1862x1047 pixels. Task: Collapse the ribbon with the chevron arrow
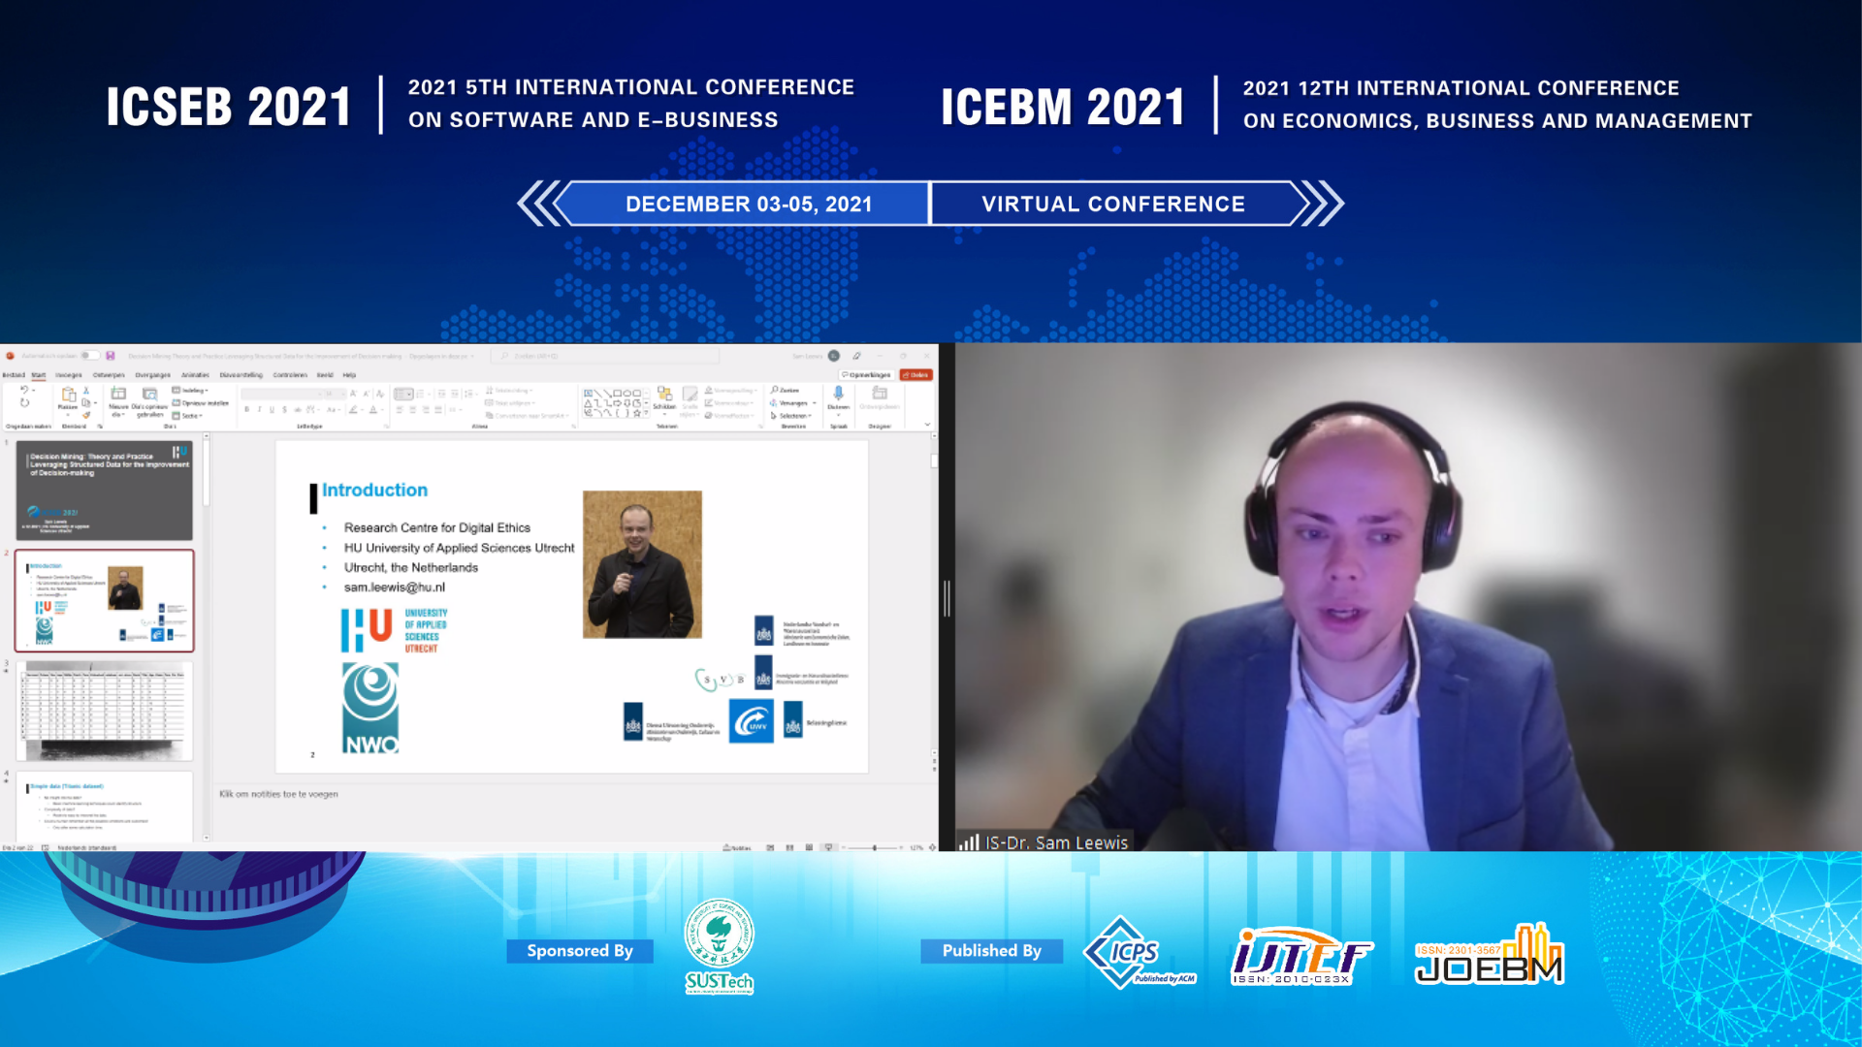point(927,425)
